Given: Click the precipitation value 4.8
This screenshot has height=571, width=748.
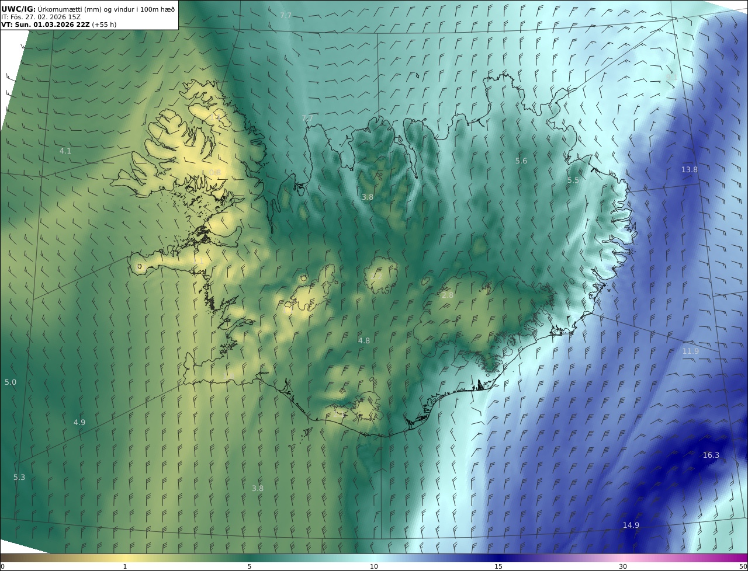Looking at the screenshot, I should [x=364, y=340].
